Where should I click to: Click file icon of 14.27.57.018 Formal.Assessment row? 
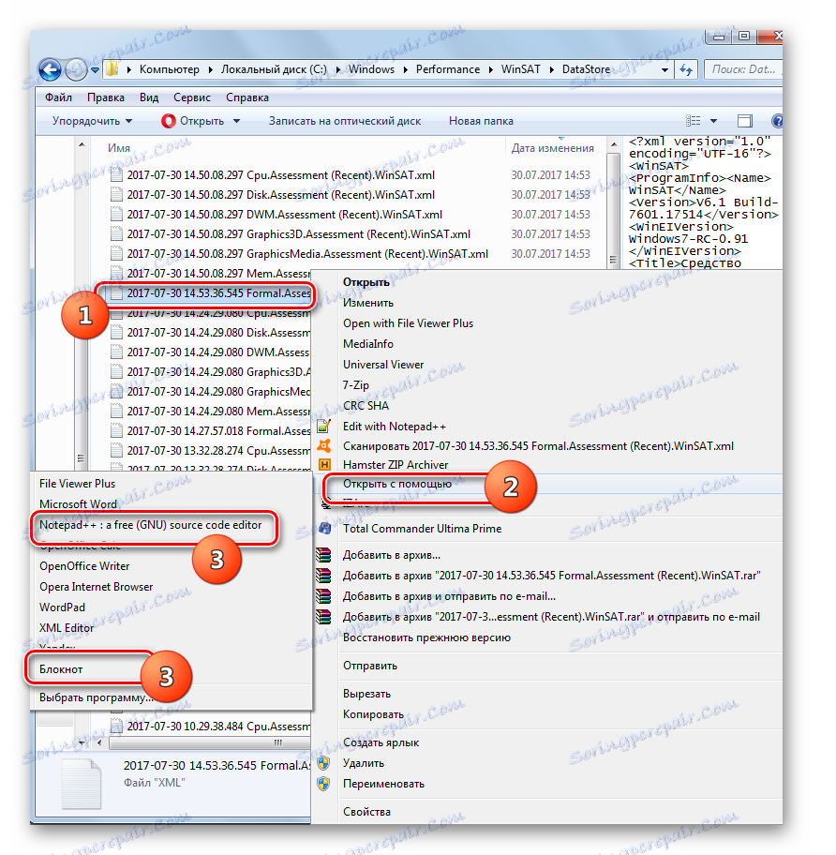[x=116, y=430]
